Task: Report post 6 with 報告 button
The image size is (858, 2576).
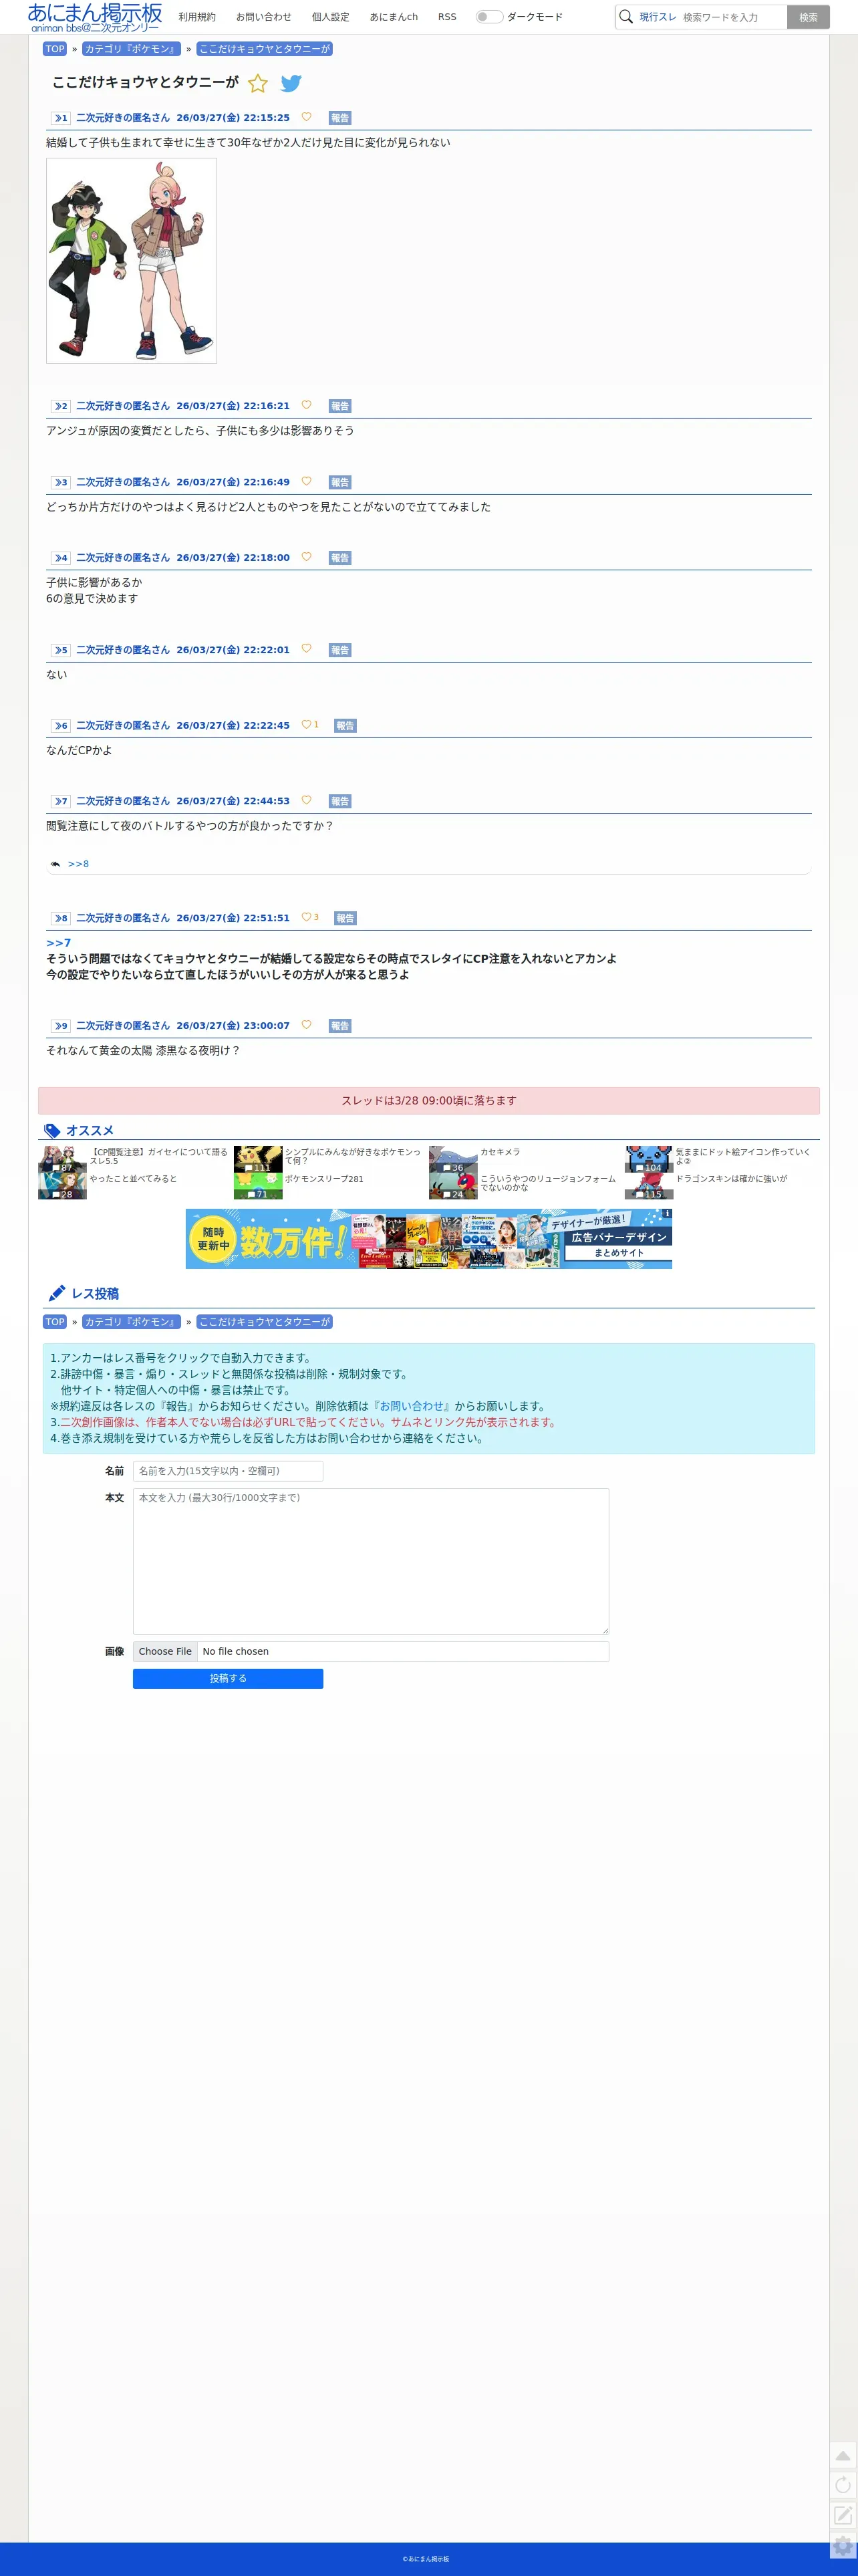Action: (x=345, y=726)
